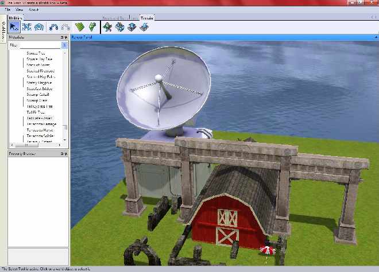Select Terracotta Horse in the list
This screenshot has width=379, height=272.
(40, 130)
